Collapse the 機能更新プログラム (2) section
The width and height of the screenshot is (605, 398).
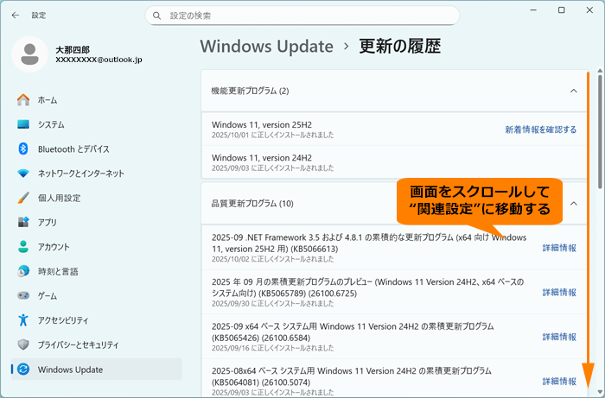pyautogui.click(x=573, y=91)
